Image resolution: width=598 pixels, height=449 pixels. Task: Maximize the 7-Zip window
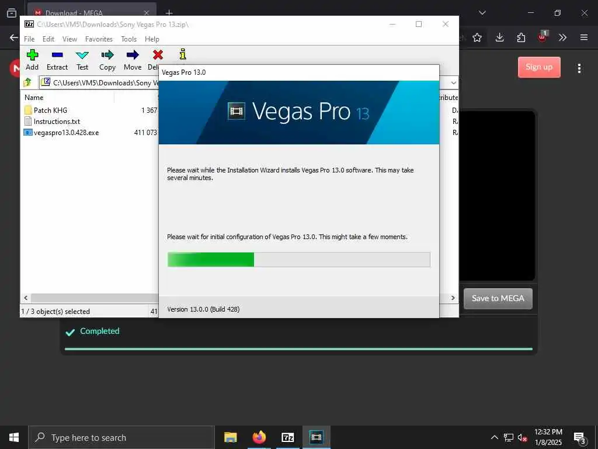pos(418,24)
